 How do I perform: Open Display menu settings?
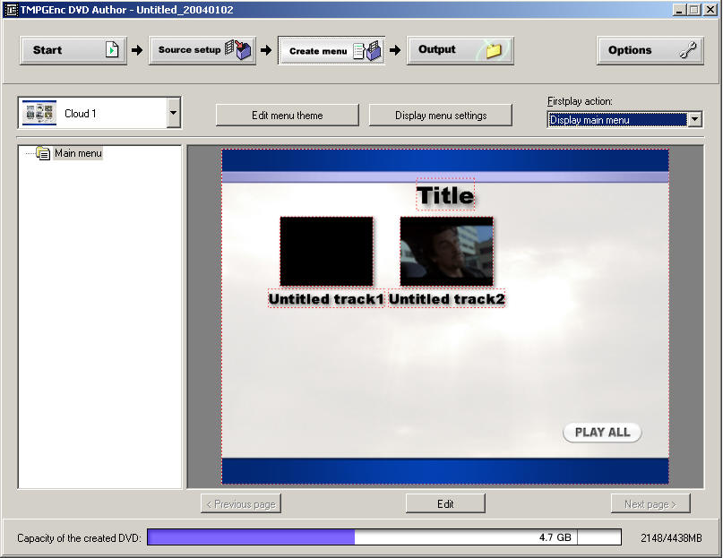[441, 116]
